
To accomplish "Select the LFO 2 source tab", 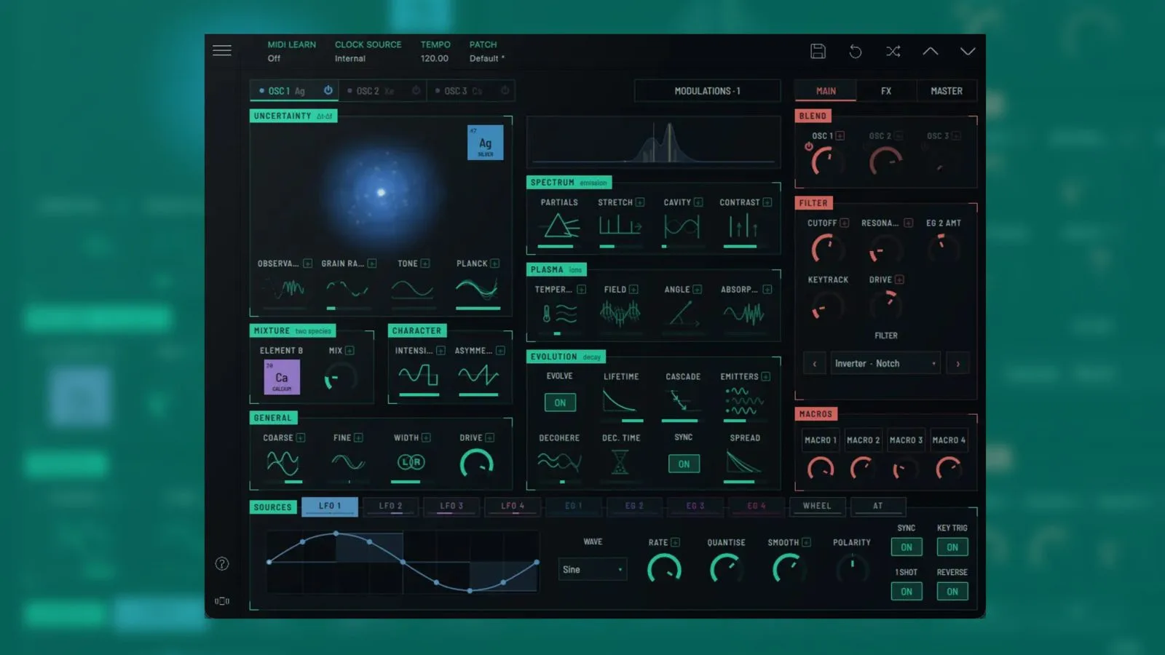I will (x=390, y=506).
